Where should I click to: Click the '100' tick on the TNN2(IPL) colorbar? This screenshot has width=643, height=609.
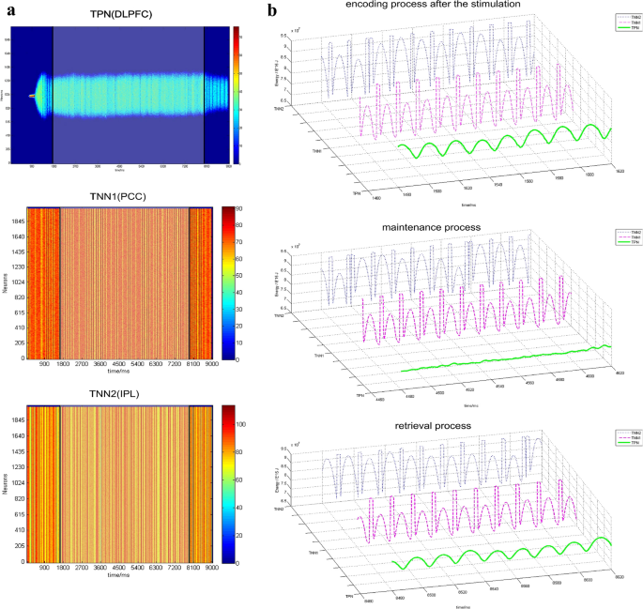(240, 424)
